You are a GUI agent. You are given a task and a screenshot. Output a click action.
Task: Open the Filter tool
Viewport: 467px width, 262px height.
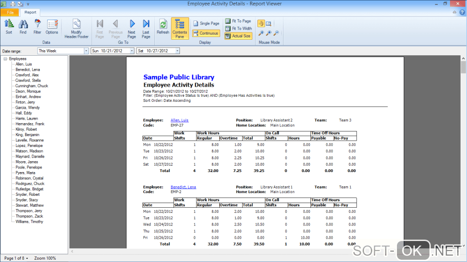[37, 26]
